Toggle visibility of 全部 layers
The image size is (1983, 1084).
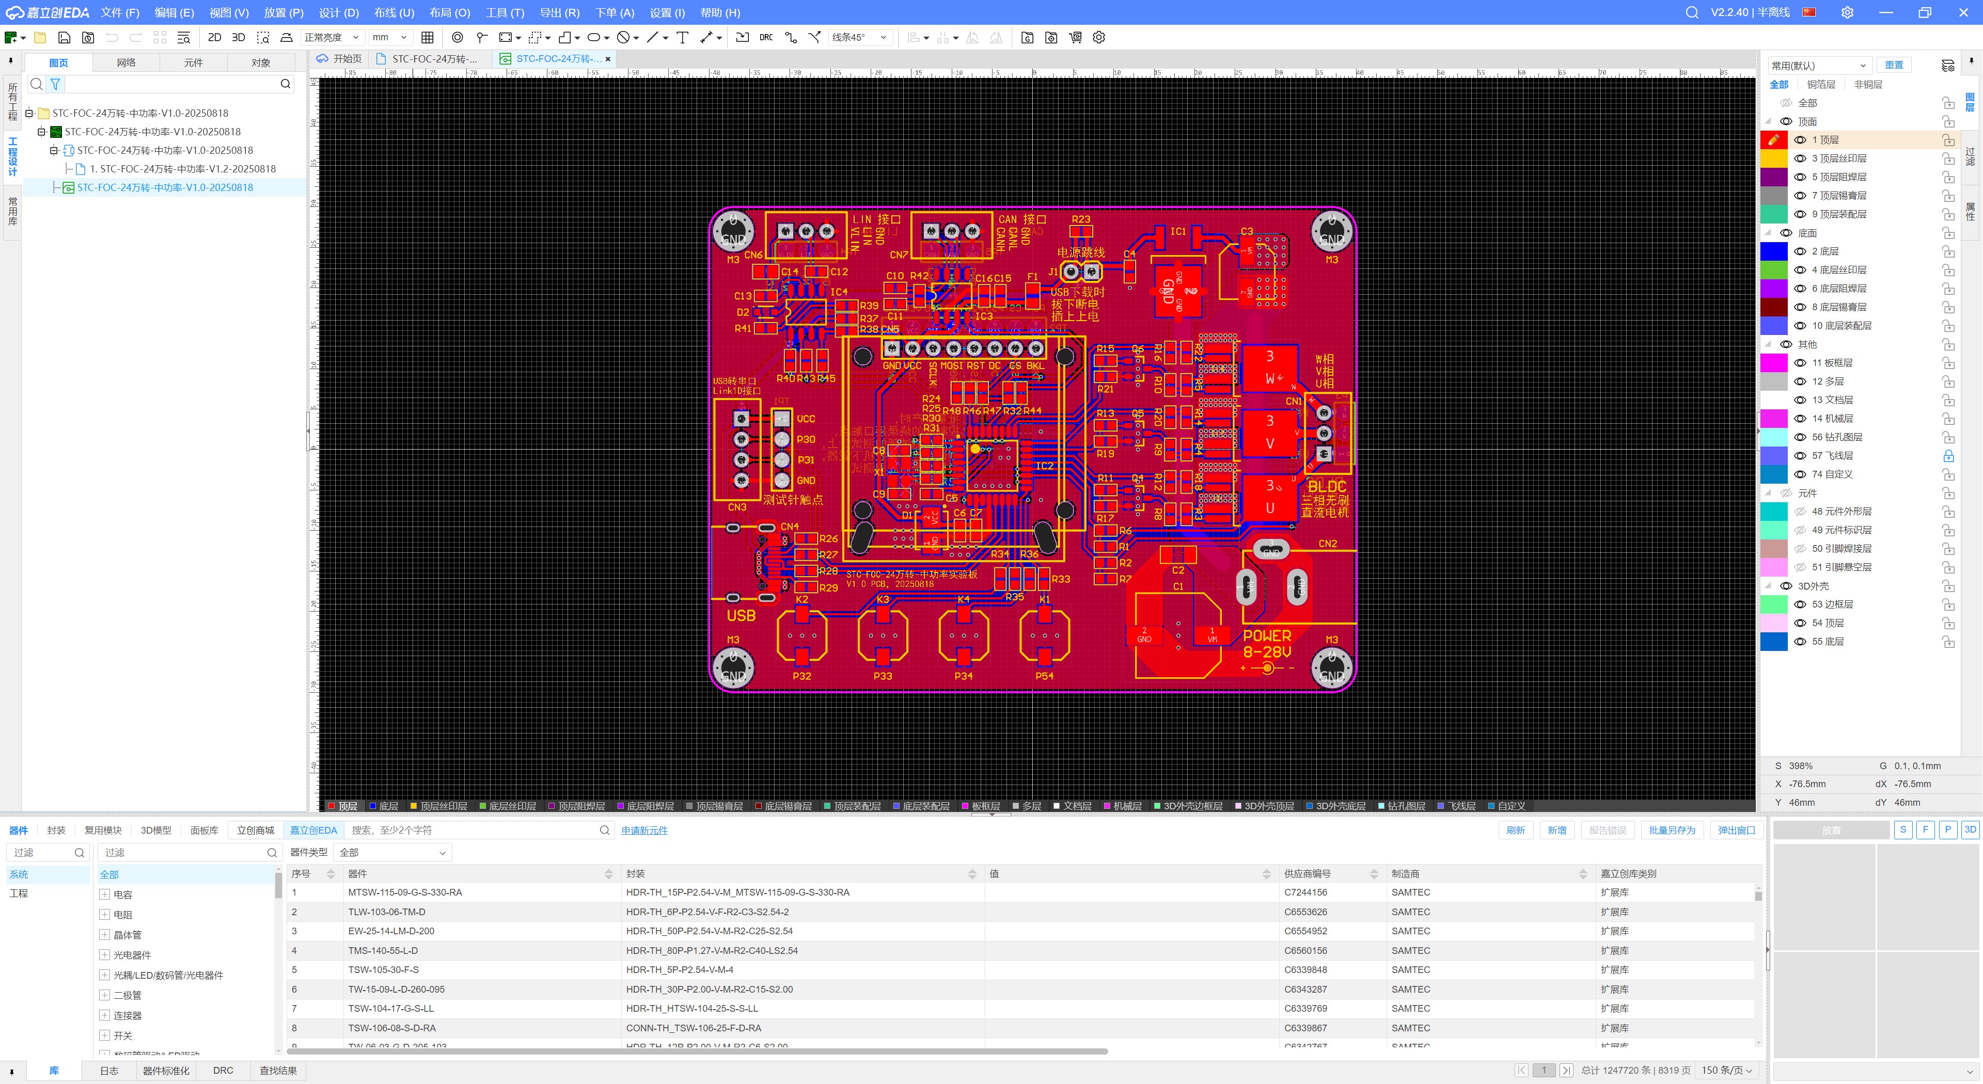tap(1786, 103)
